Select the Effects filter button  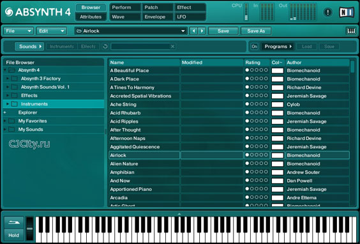pyautogui.click(x=88, y=47)
